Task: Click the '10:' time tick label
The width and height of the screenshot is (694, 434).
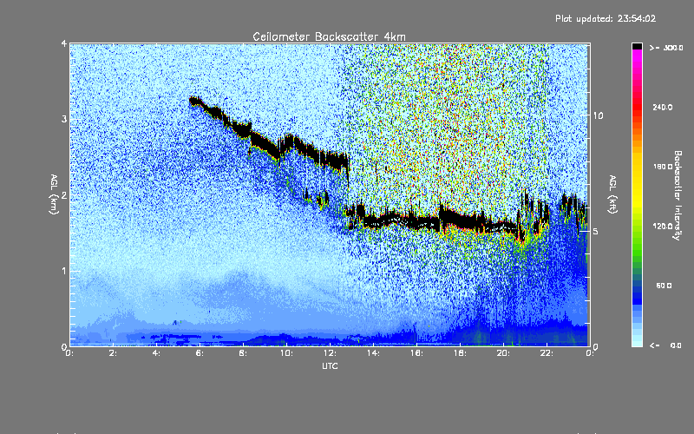Action: (x=286, y=353)
